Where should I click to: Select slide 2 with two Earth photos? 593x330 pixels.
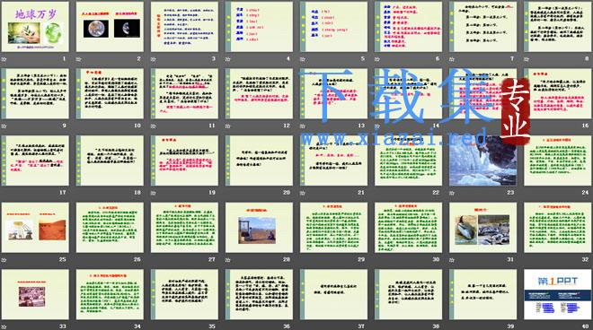[110, 27]
